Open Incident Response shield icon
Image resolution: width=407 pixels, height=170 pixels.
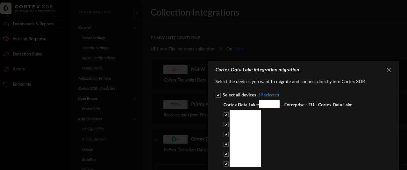[x=6, y=39]
